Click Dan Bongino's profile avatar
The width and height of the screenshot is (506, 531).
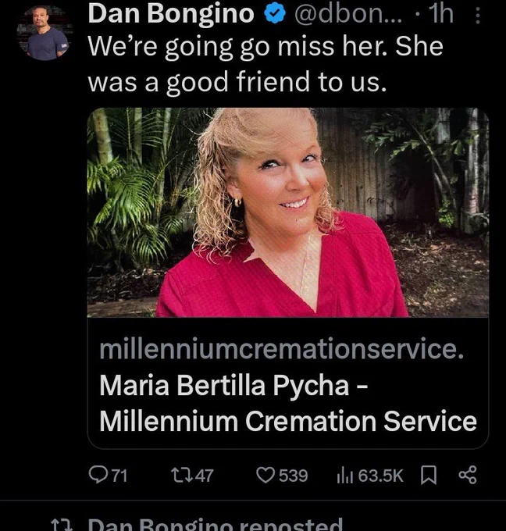45,33
